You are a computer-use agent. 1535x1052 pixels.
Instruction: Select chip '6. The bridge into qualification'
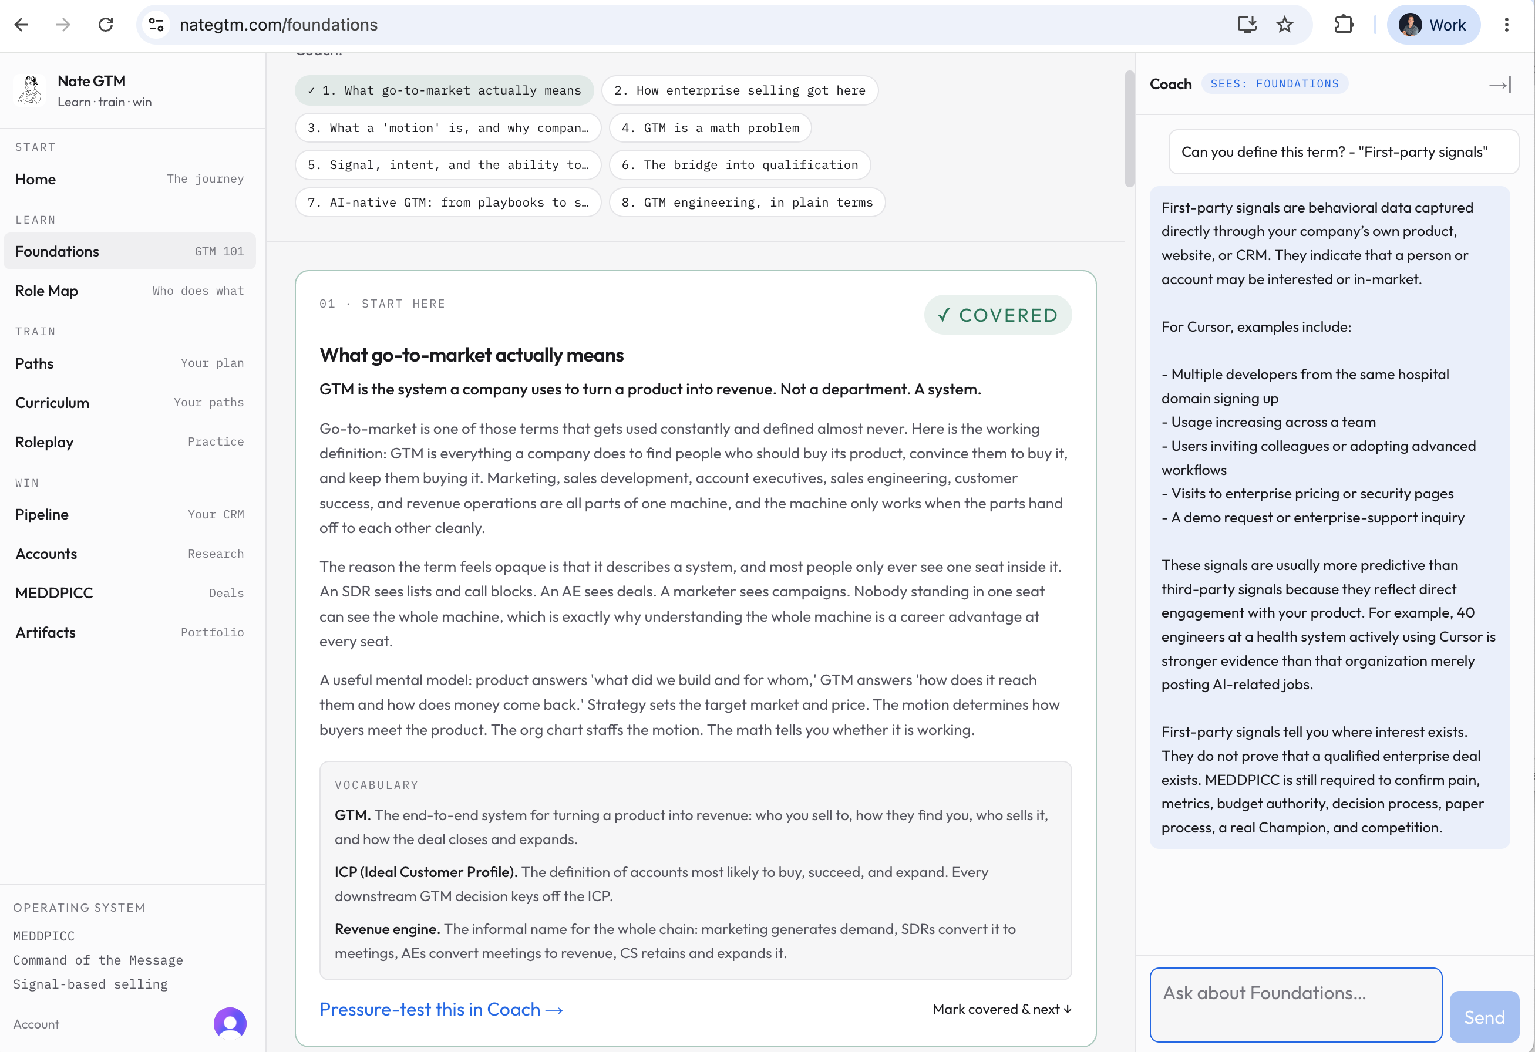coord(740,165)
